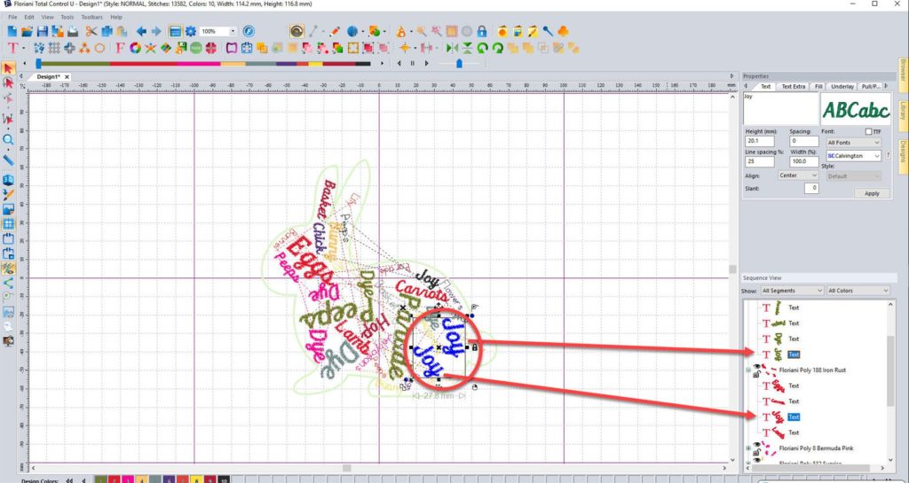This screenshot has width=909, height=483.
Task: Activate the magnifier zoom tool in sidebar
Action: (x=8, y=139)
